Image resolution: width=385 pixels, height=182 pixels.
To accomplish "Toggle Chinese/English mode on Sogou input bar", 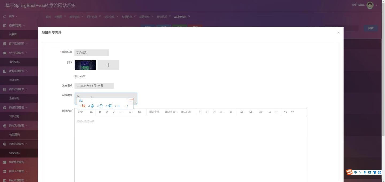I will coord(355,172).
